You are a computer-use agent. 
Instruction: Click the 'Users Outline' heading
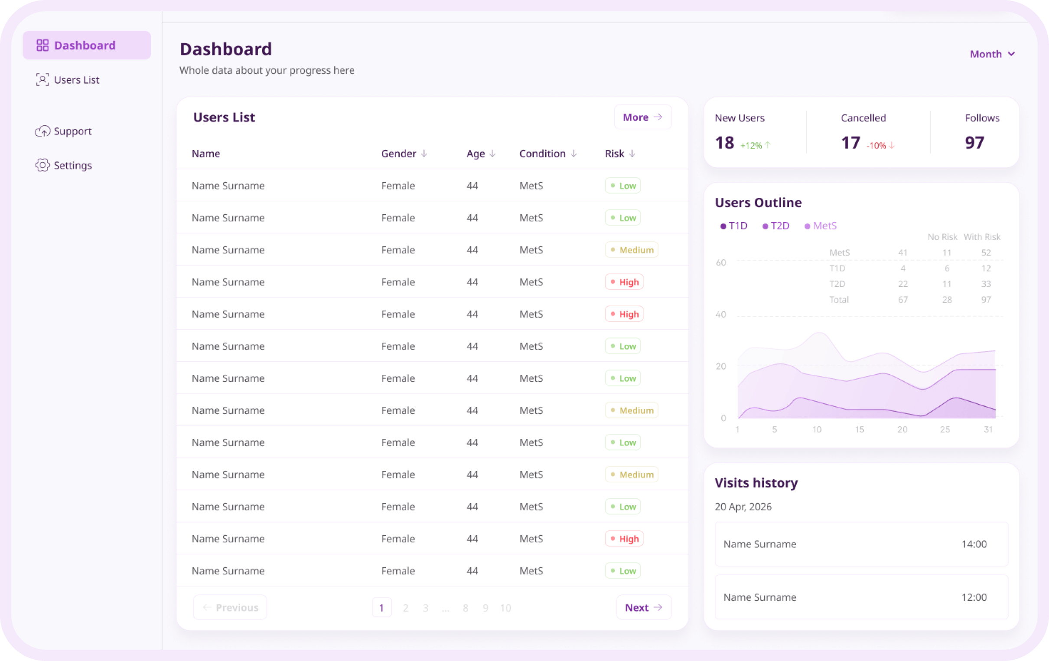(x=758, y=202)
